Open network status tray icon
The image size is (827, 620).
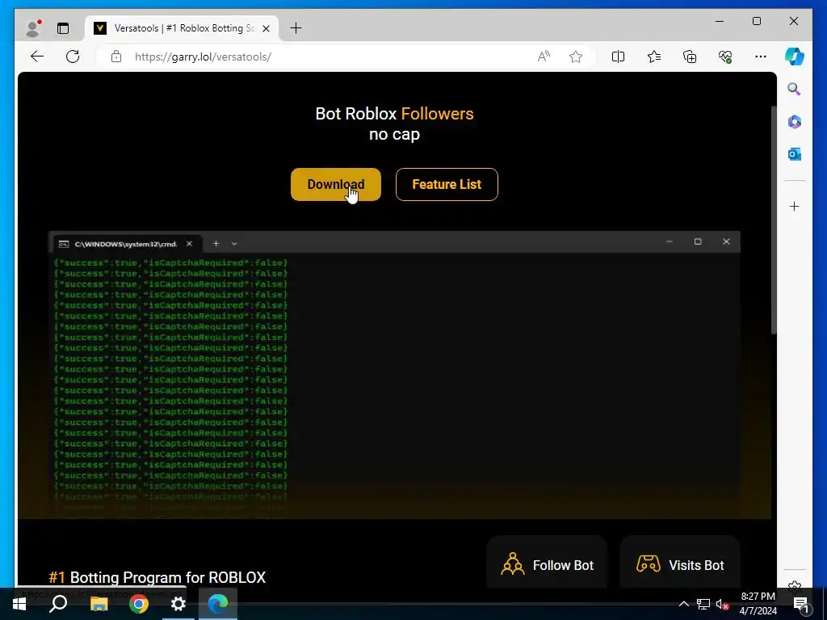703,604
